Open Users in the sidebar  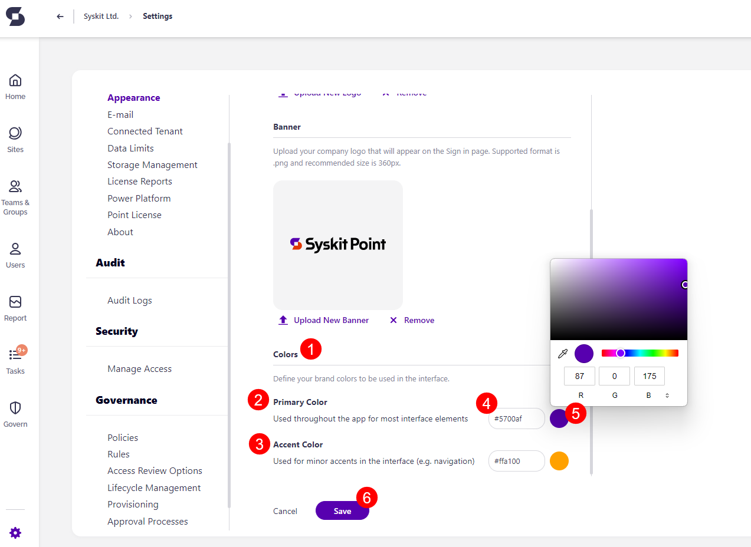click(15, 256)
